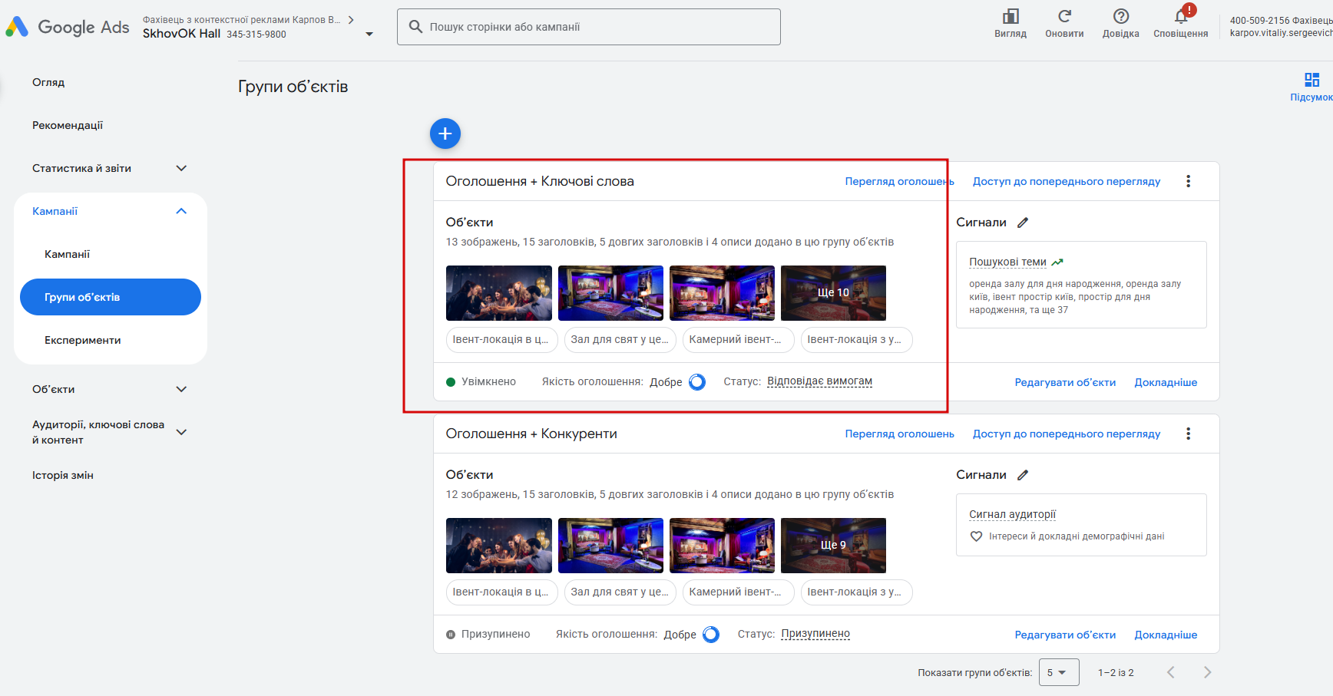
Task: Open the Ще 9 images thumbnail
Action: [x=833, y=546]
